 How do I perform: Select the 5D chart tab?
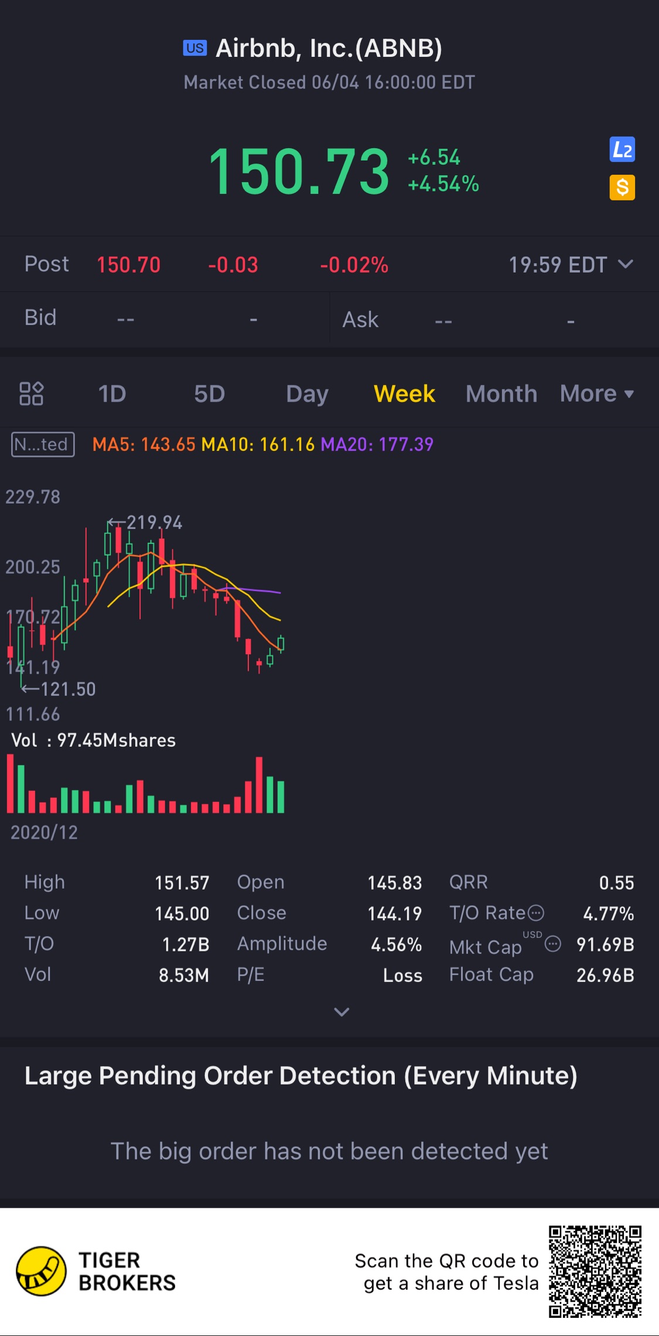209,393
